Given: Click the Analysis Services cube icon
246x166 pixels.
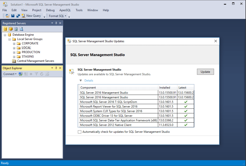Looking at the screenshot, I should point(10,29).
